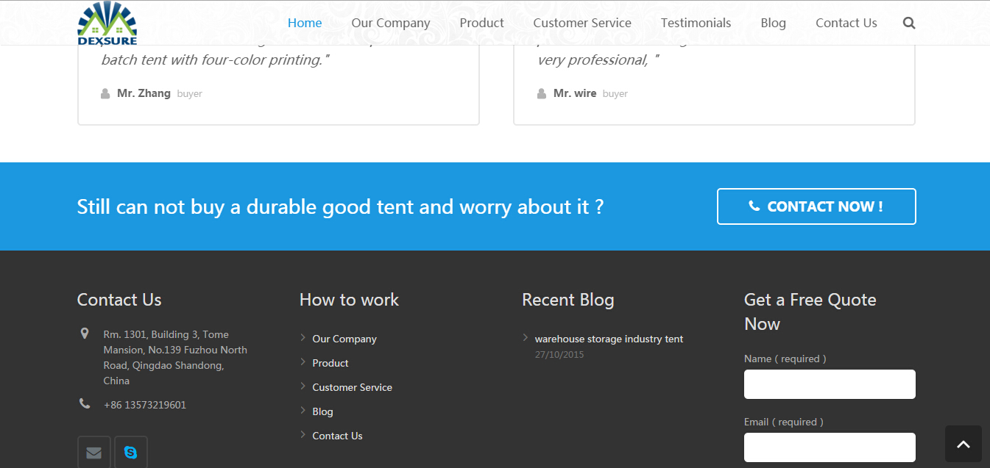
Task: Click the Dexsure logo
Action: (107, 24)
